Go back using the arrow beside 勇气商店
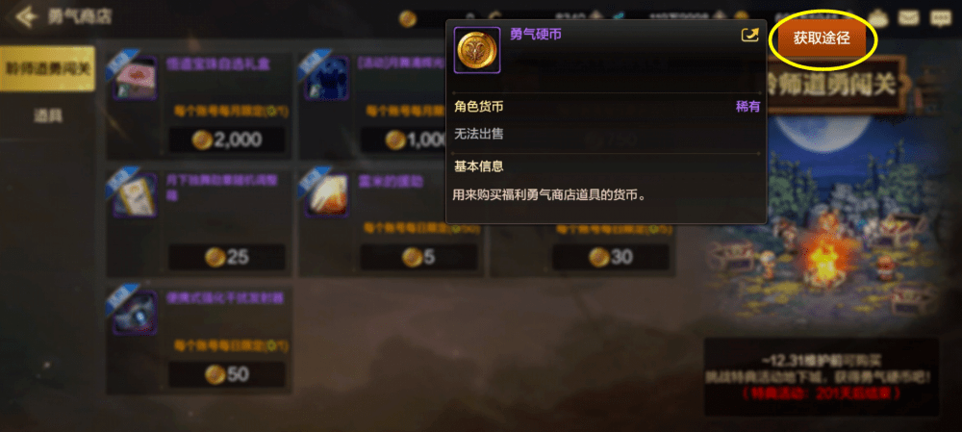The image size is (962, 432). [x=26, y=16]
